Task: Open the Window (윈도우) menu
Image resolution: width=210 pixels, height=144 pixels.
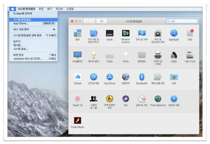Action: click(59, 9)
